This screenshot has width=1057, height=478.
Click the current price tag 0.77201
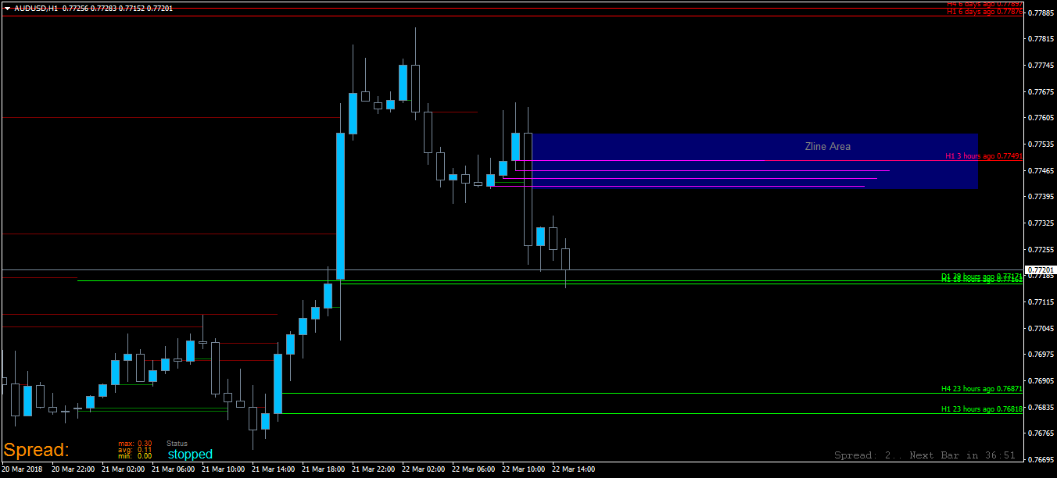(x=1040, y=269)
